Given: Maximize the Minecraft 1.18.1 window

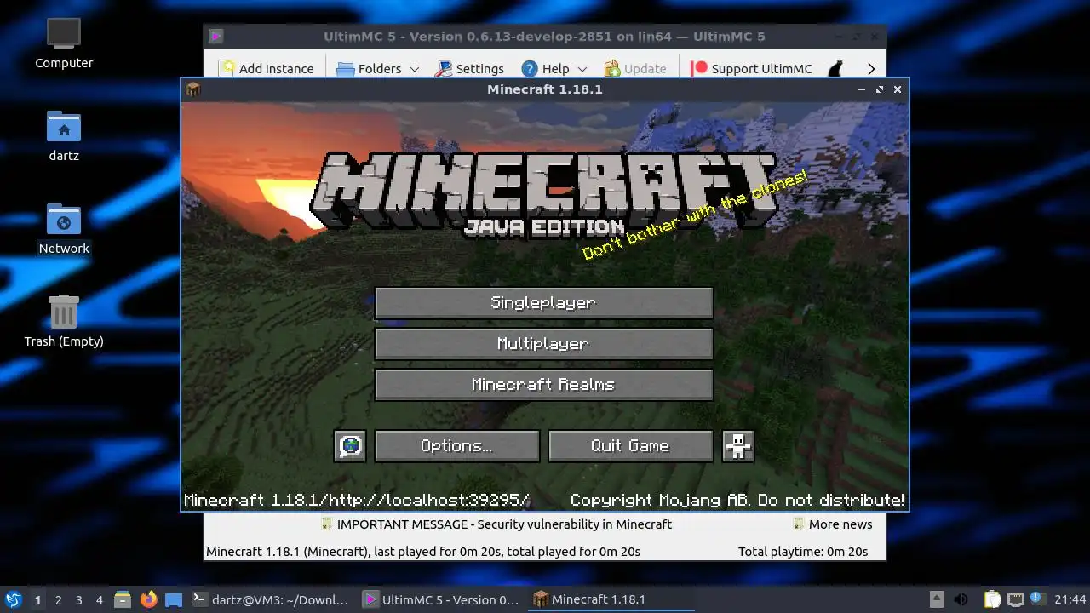Looking at the screenshot, I should click(880, 89).
